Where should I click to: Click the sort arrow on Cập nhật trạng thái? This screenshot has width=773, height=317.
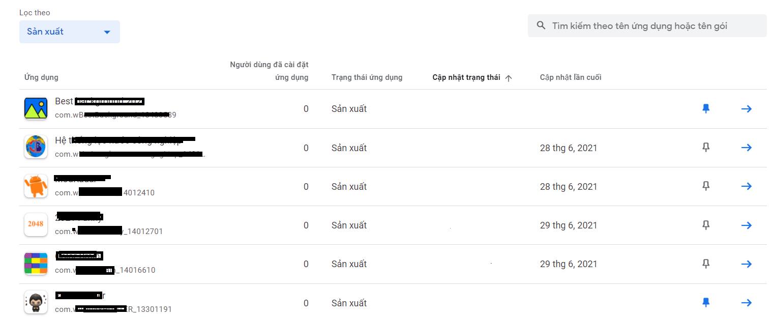pyautogui.click(x=508, y=77)
